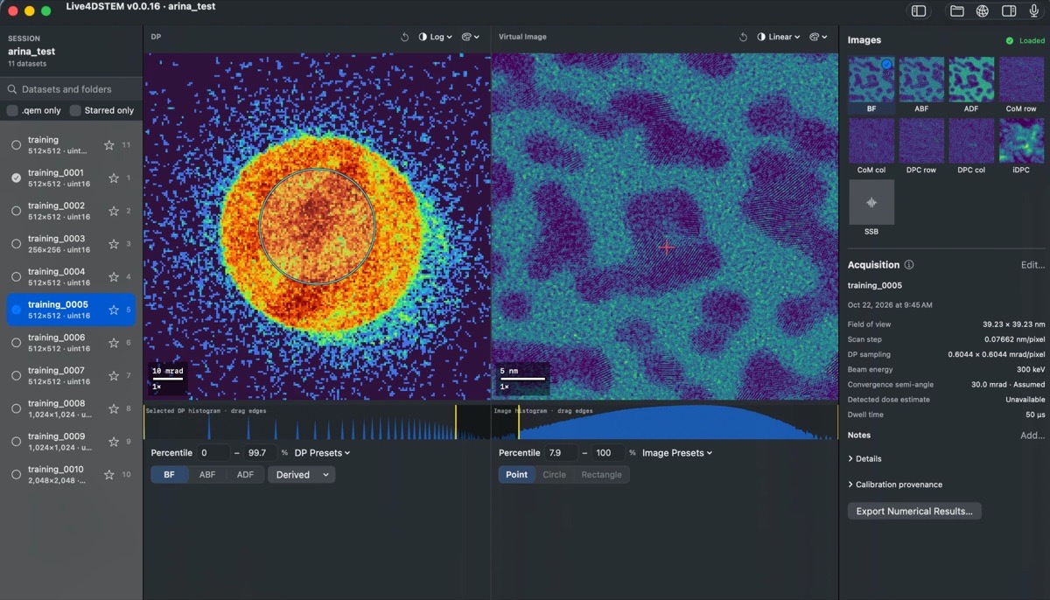Select the ABF detector tab
1050x600 pixels.
(207, 475)
